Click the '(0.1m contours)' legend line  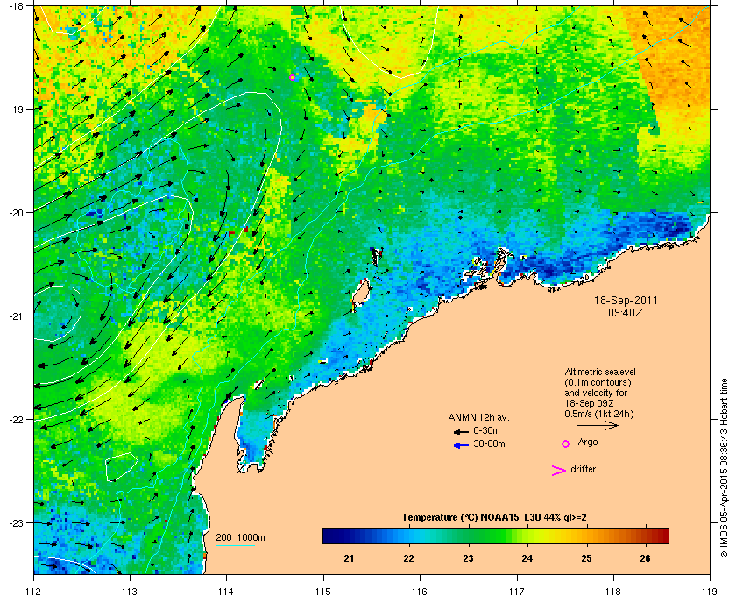[x=598, y=382]
